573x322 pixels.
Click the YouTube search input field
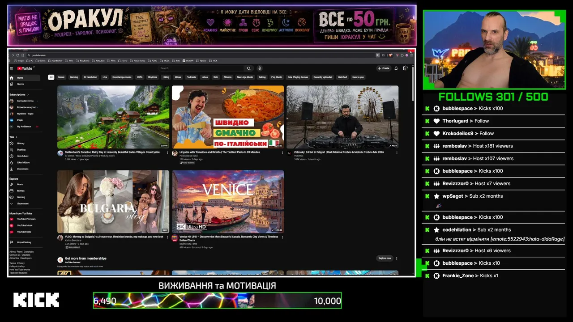201,68
